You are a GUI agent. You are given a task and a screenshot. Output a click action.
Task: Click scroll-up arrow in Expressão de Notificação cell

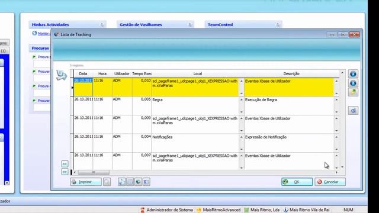tap(336, 137)
